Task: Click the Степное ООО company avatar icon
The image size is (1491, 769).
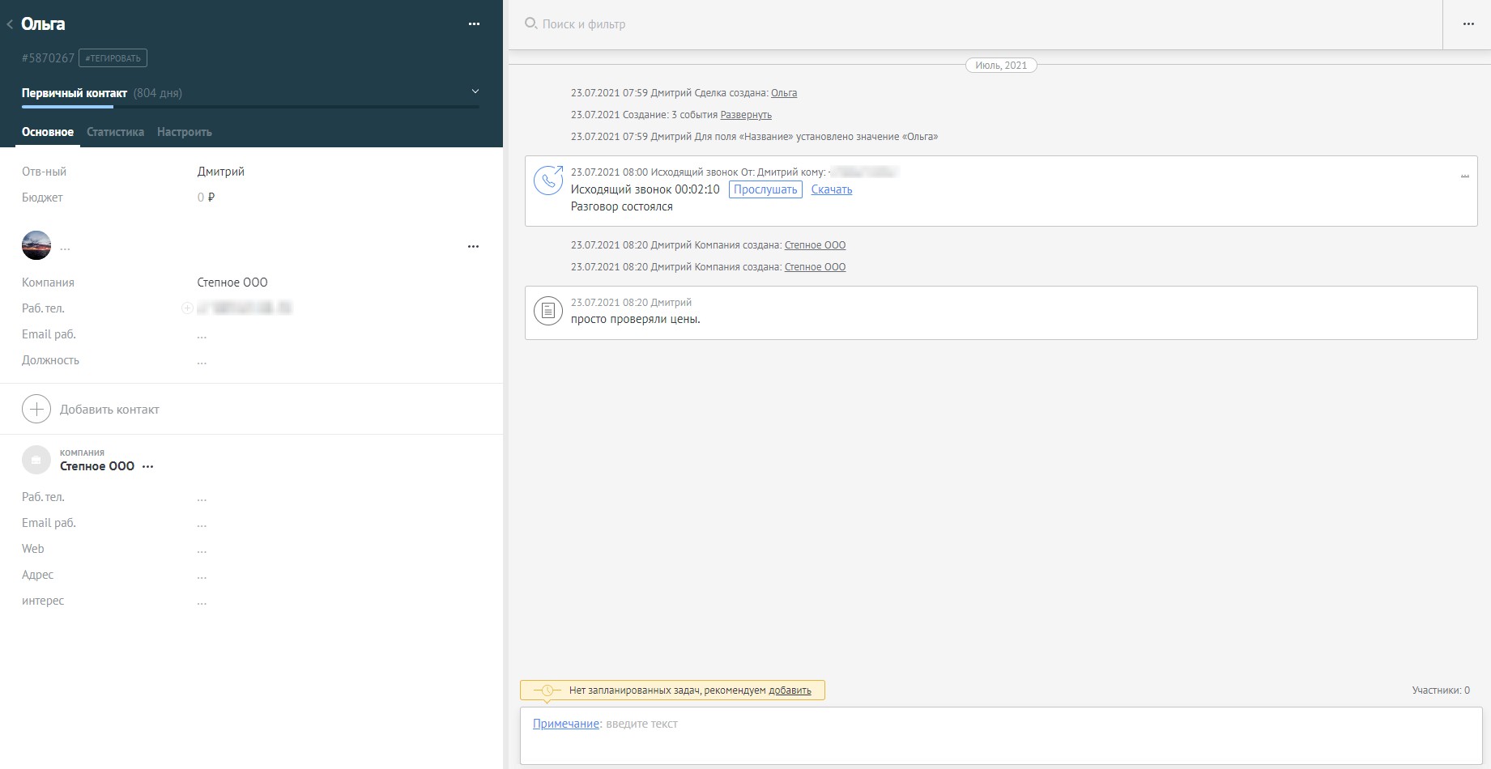Action: click(x=36, y=460)
